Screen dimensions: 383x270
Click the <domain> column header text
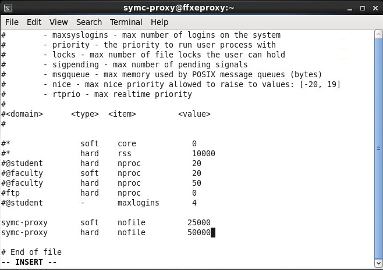[x=24, y=114]
